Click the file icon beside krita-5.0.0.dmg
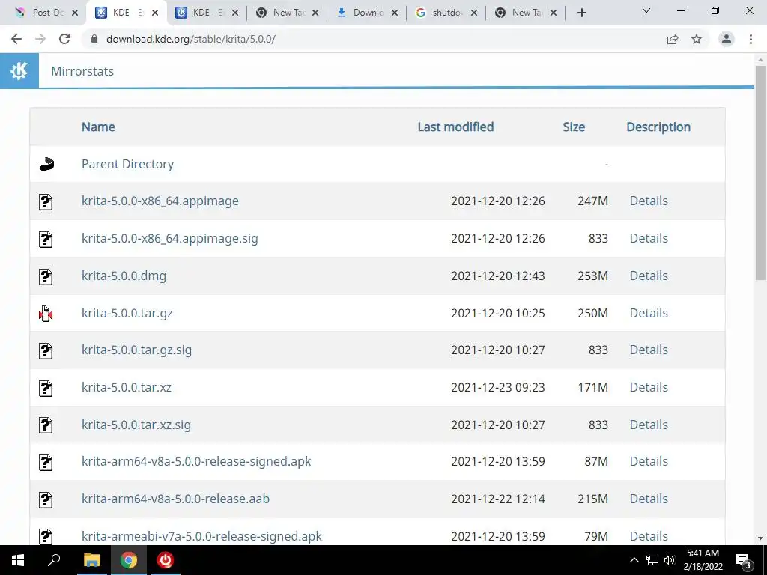This screenshot has width=767, height=575. [46, 276]
